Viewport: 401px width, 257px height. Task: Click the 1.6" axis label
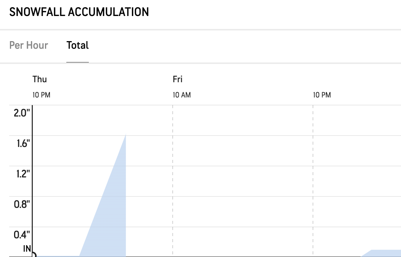(x=23, y=144)
